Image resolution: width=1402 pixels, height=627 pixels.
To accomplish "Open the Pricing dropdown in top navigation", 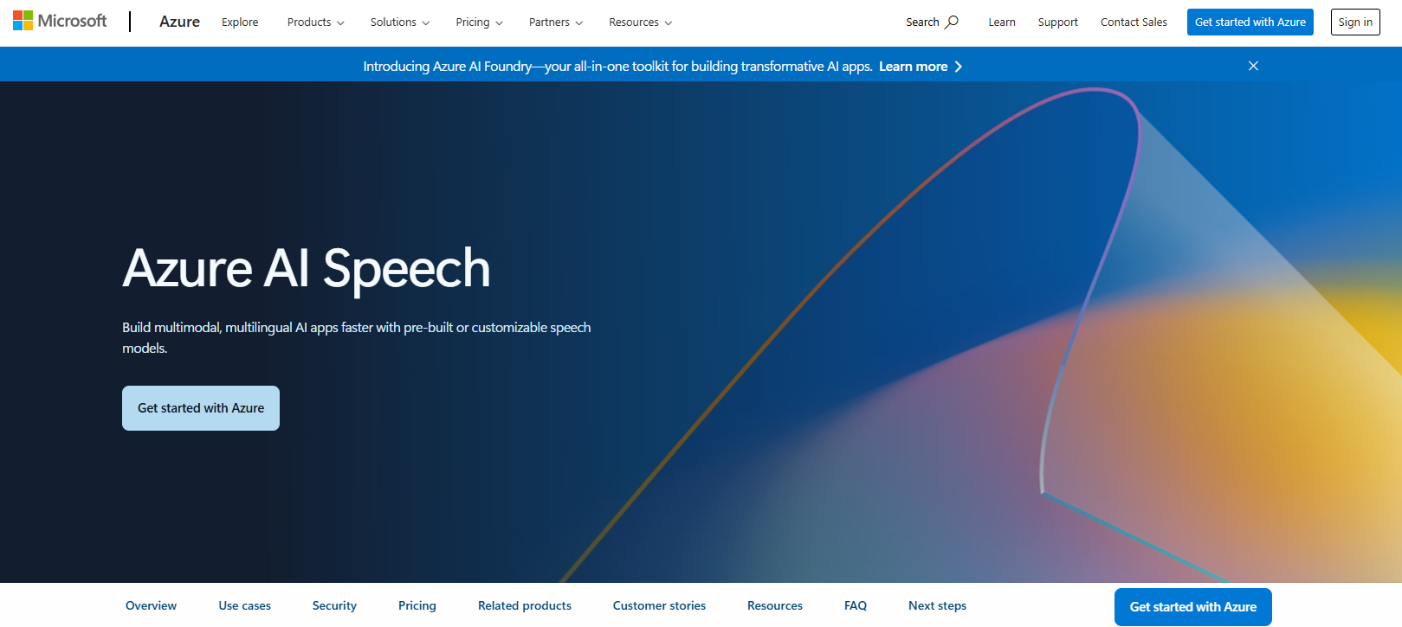I will [479, 22].
